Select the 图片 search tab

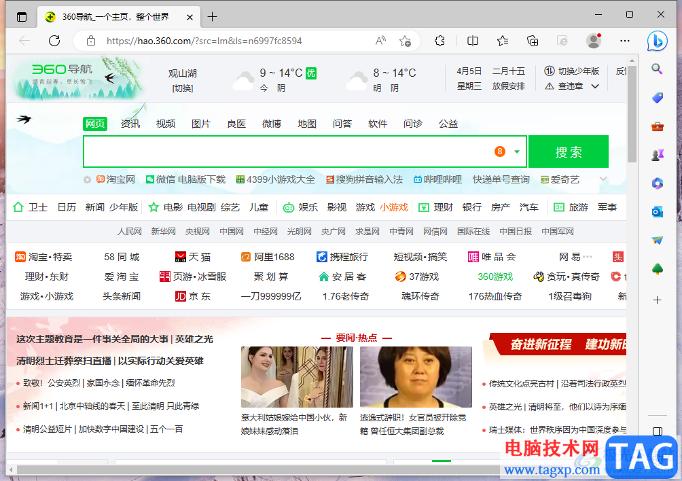[x=201, y=124]
